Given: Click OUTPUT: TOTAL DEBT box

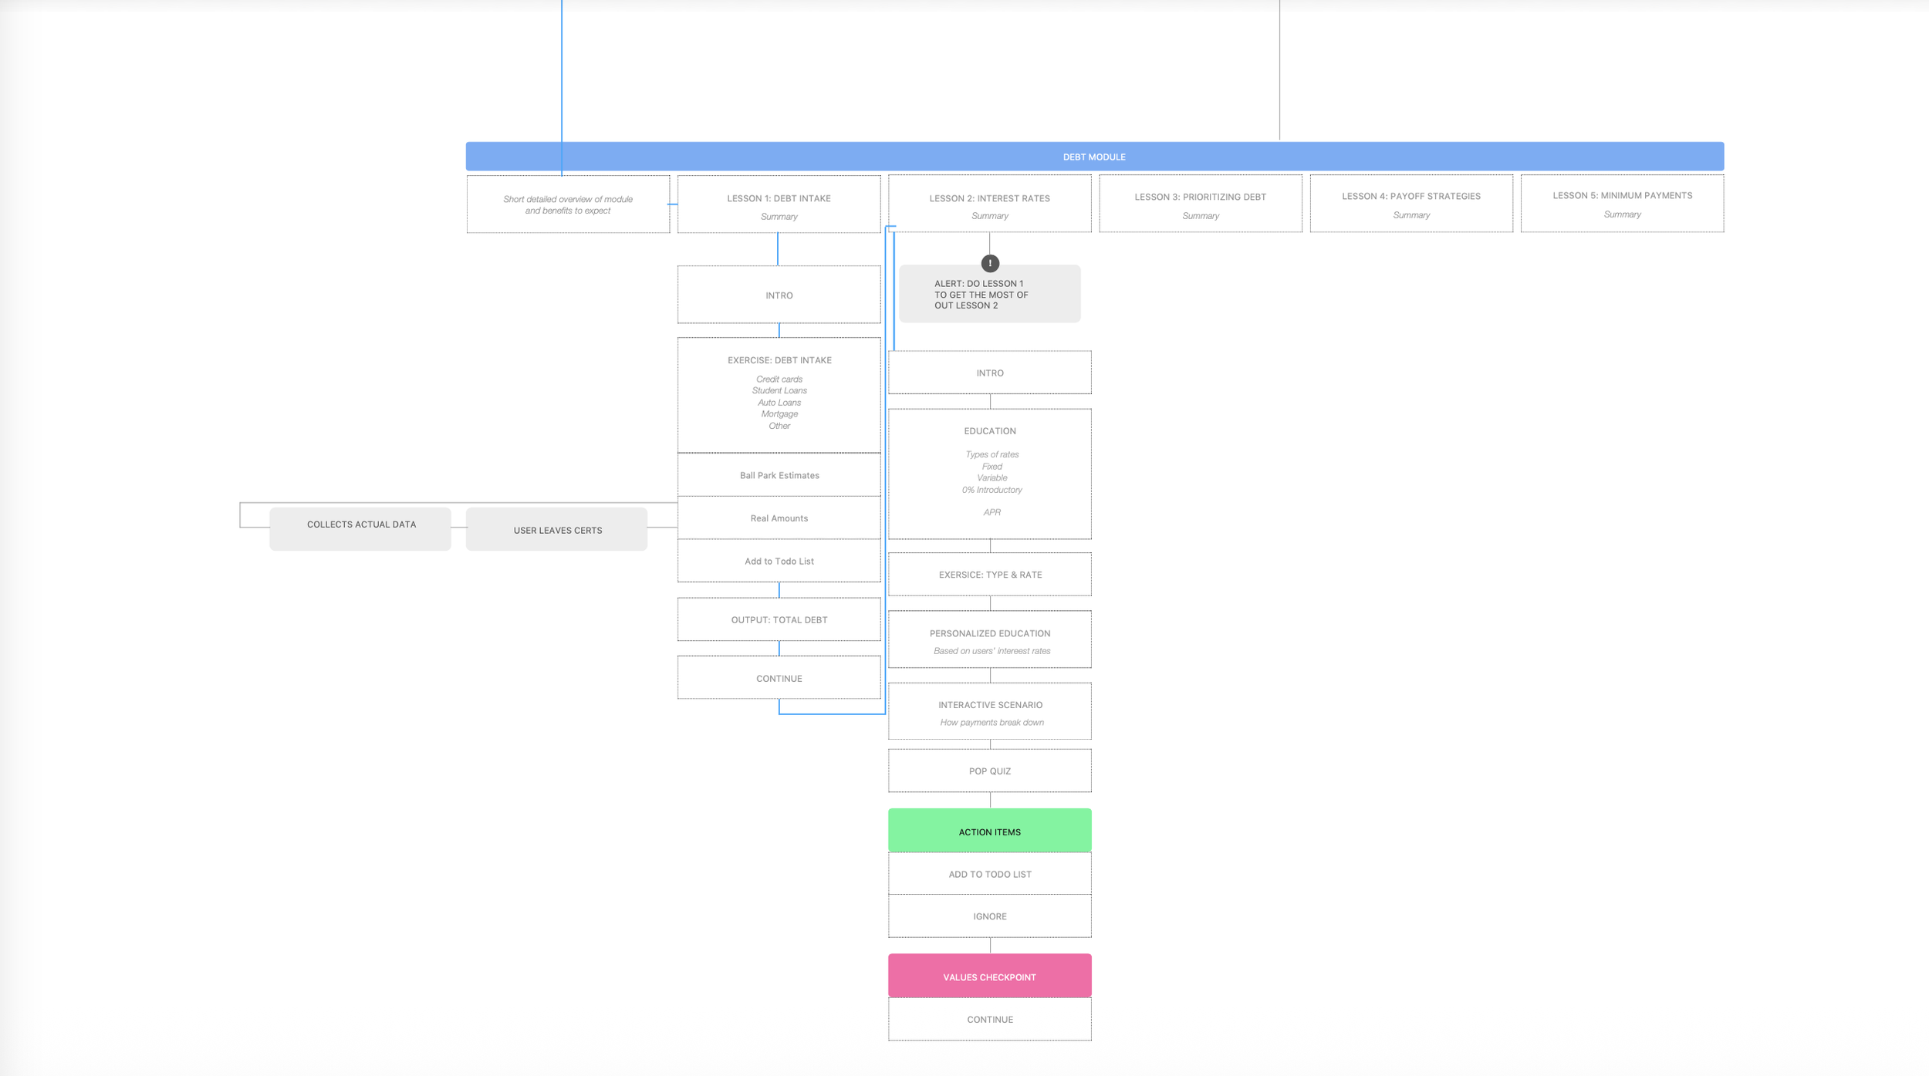Looking at the screenshot, I should pos(779,619).
